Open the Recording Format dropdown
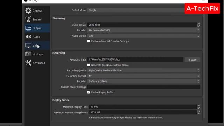This screenshot has width=224, height=126. click(x=143, y=76)
